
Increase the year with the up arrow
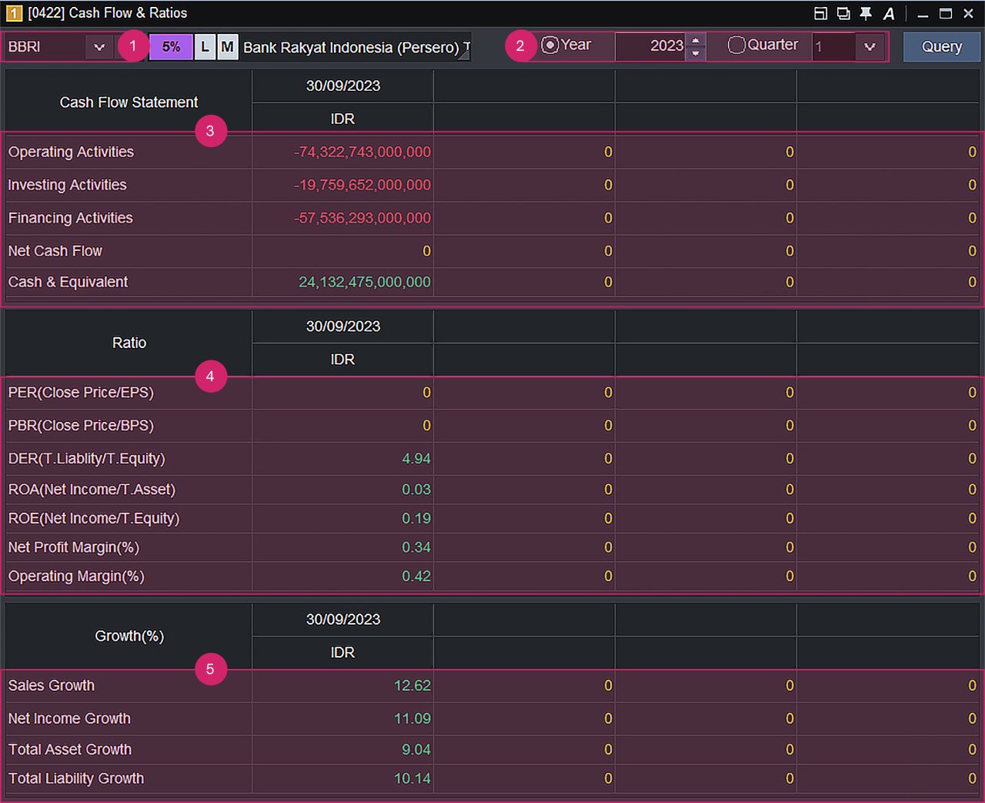click(696, 40)
